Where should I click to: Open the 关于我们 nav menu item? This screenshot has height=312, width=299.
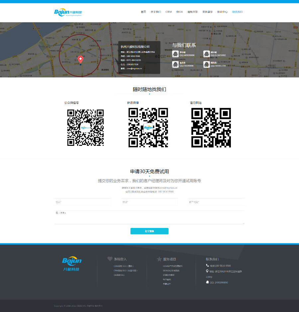(x=156, y=12)
